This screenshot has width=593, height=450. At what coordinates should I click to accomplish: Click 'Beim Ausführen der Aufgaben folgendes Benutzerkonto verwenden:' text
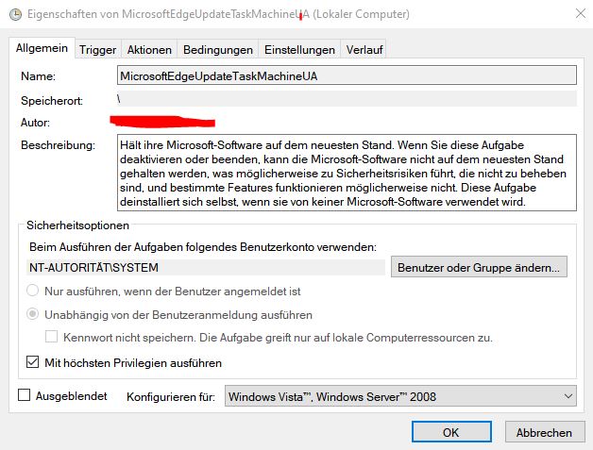pyautogui.click(x=203, y=247)
